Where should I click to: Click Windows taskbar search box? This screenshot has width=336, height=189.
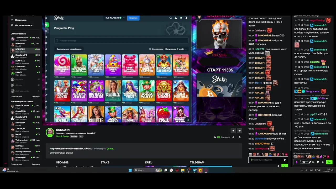[x=148, y=170]
